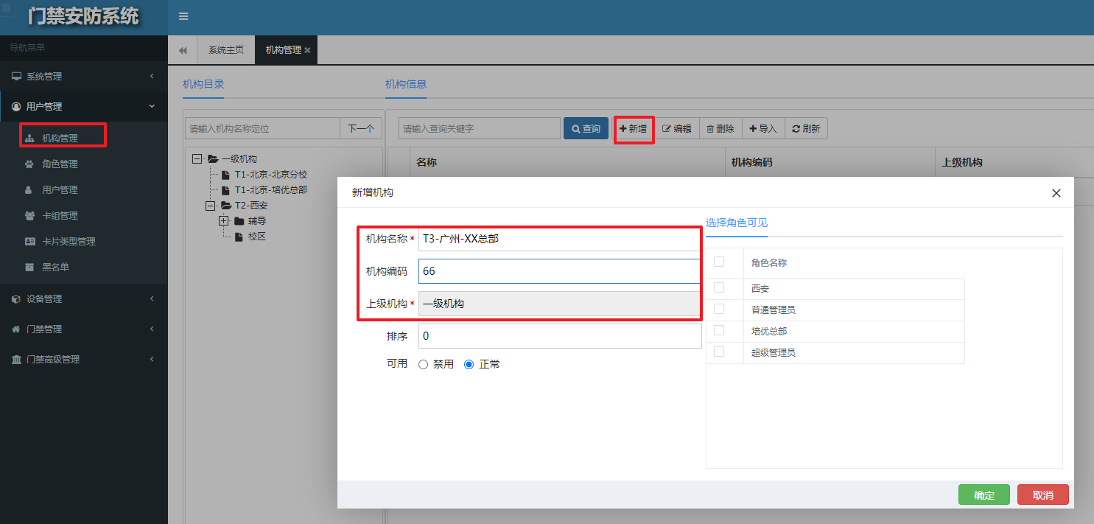
Task: Switch to the 机构信息 panel tab
Action: [x=406, y=84]
